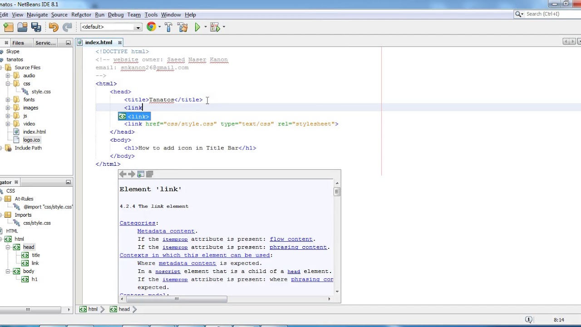Click the Build Project hammer icon

pyautogui.click(x=168, y=27)
